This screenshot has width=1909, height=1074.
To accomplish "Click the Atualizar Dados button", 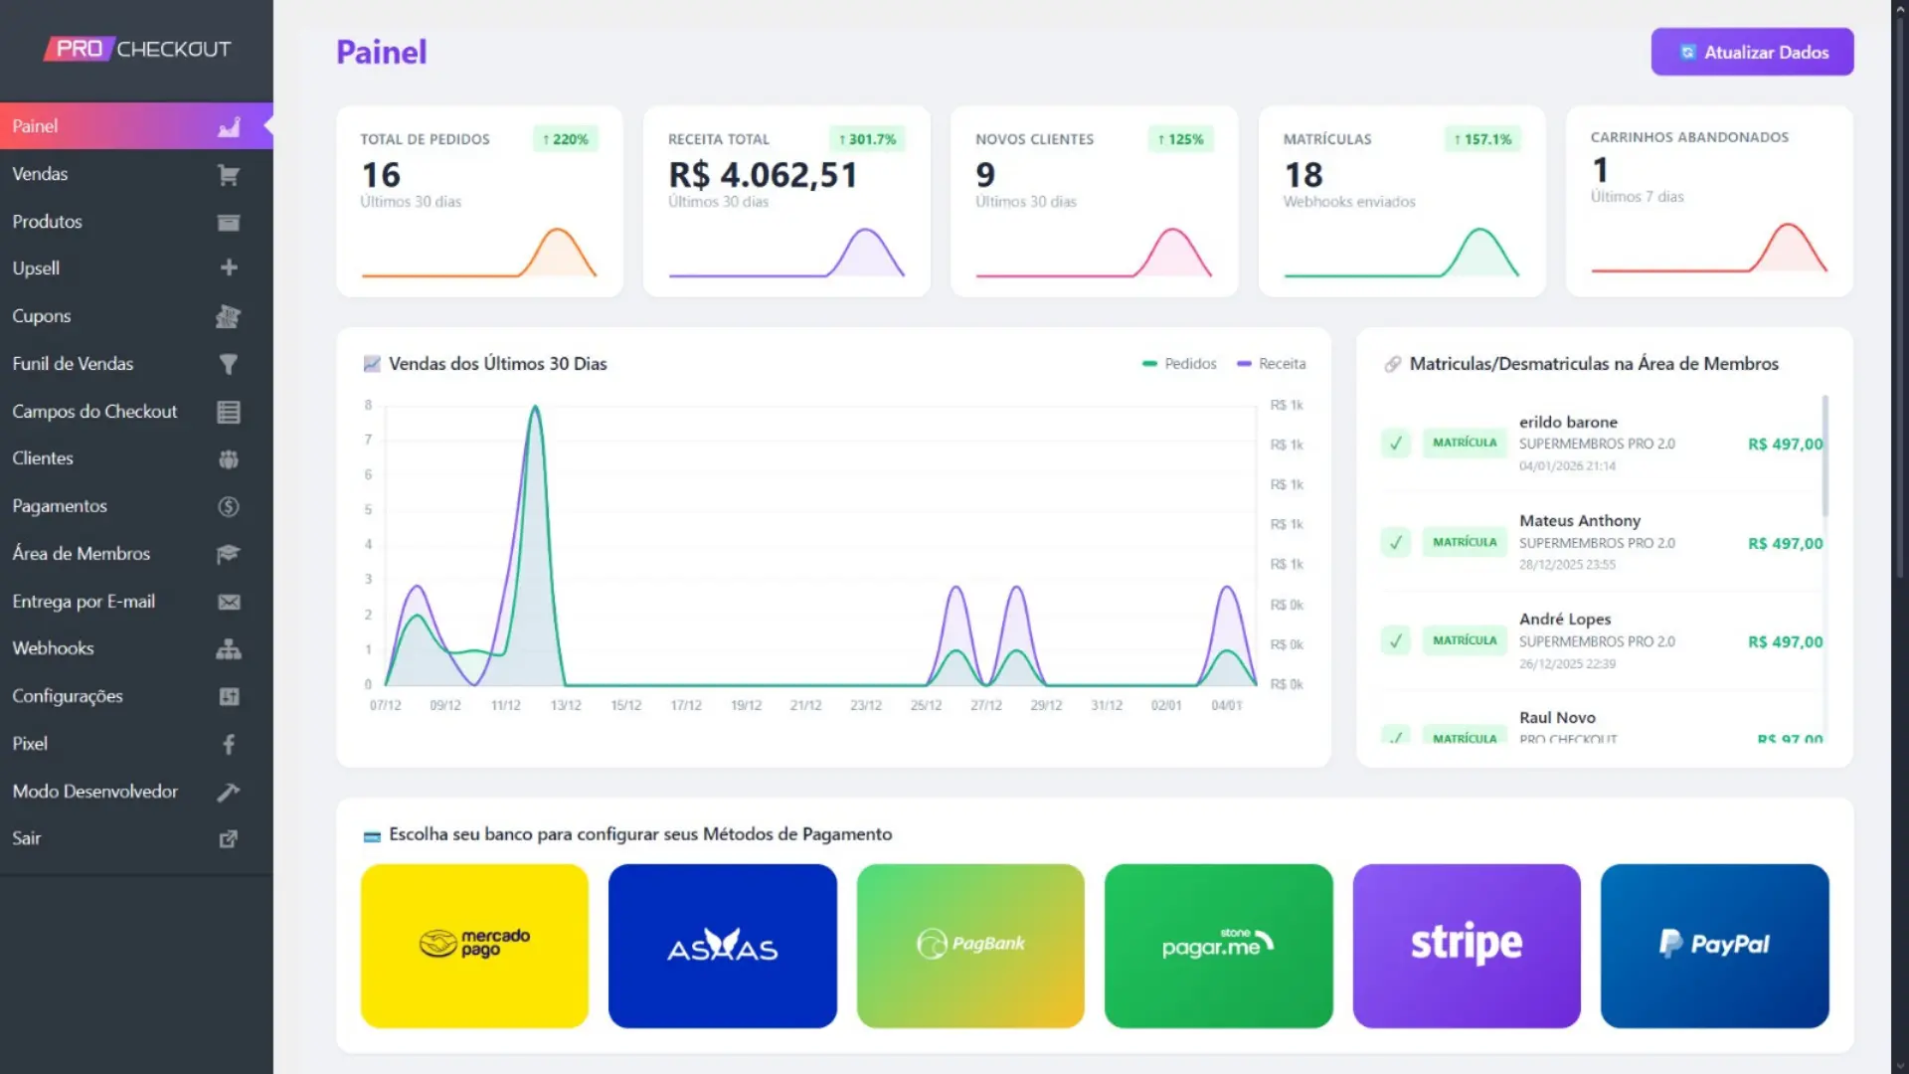I will point(1752,52).
